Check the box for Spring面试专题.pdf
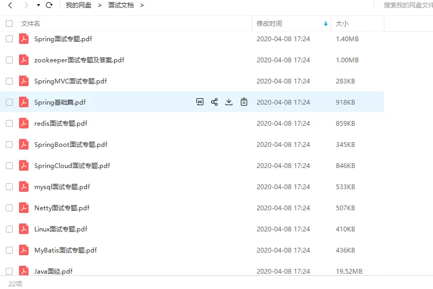The width and height of the screenshot is (433, 289). 10,39
